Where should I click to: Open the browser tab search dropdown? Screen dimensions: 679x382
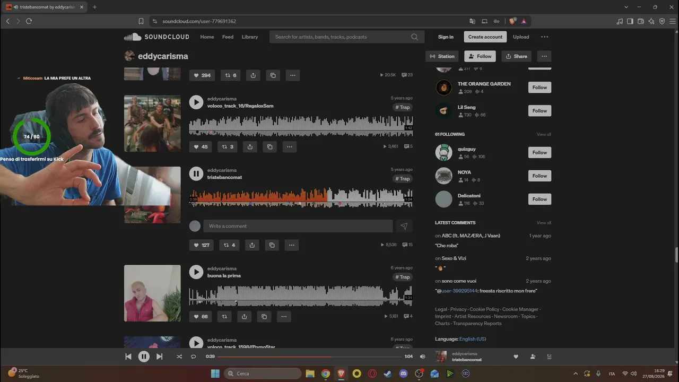[x=626, y=7]
